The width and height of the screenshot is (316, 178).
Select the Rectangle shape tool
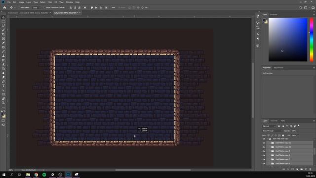3,94
